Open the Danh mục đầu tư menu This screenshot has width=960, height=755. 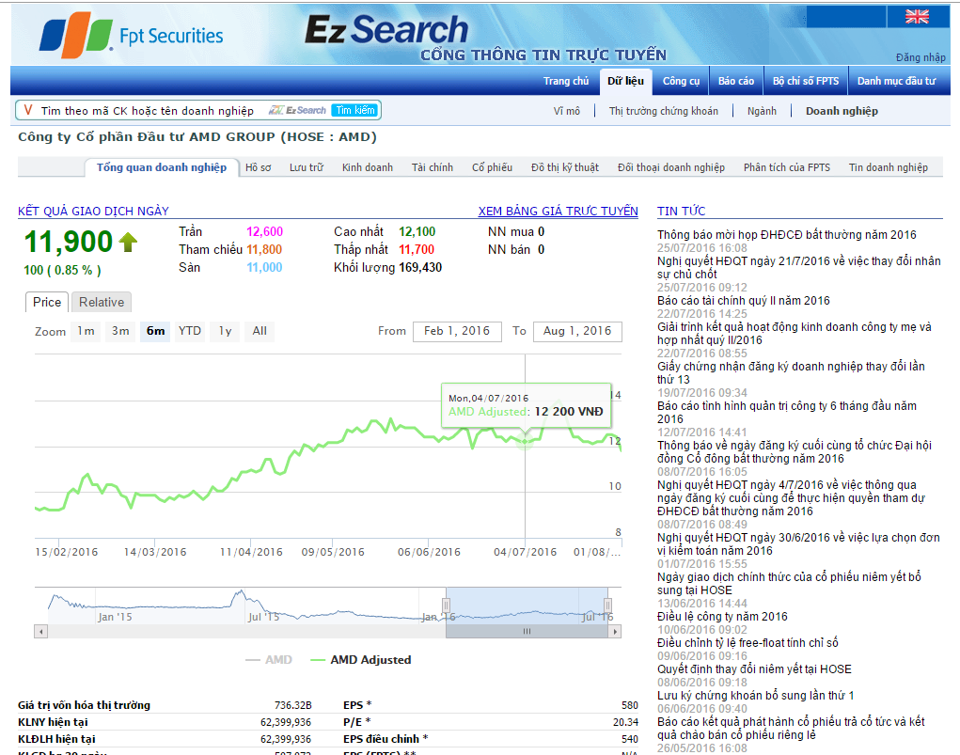click(896, 81)
